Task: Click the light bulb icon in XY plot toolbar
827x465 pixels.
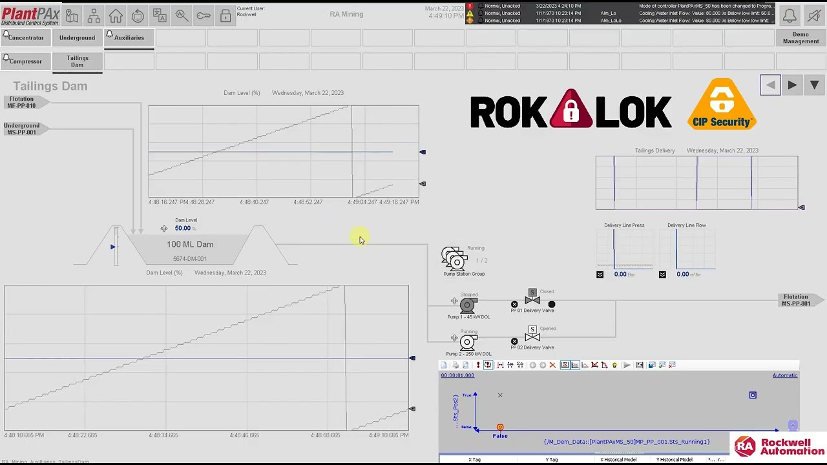Action: (614, 365)
